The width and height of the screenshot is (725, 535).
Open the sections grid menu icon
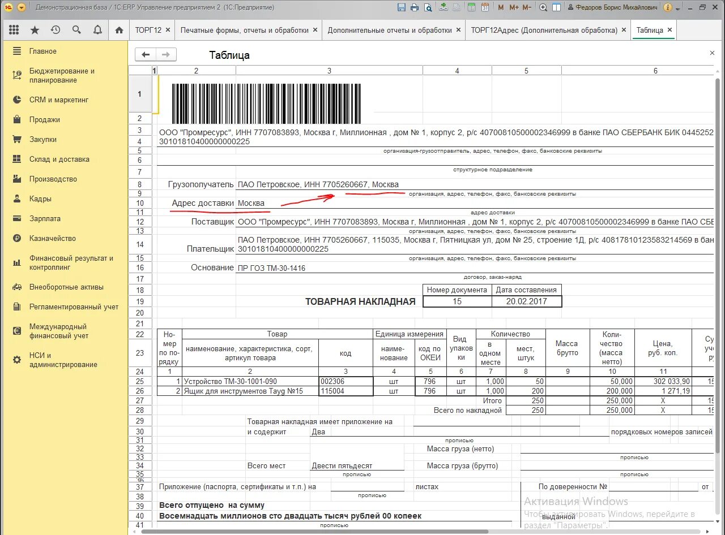click(14, 30)
